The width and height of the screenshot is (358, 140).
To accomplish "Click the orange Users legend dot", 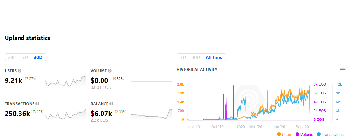I will click(x=279, y=134).
